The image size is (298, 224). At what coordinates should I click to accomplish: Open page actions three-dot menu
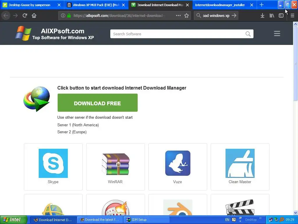[x=178, y=15]
